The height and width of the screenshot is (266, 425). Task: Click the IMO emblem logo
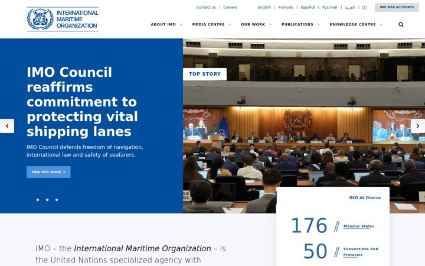click(40, 19)
